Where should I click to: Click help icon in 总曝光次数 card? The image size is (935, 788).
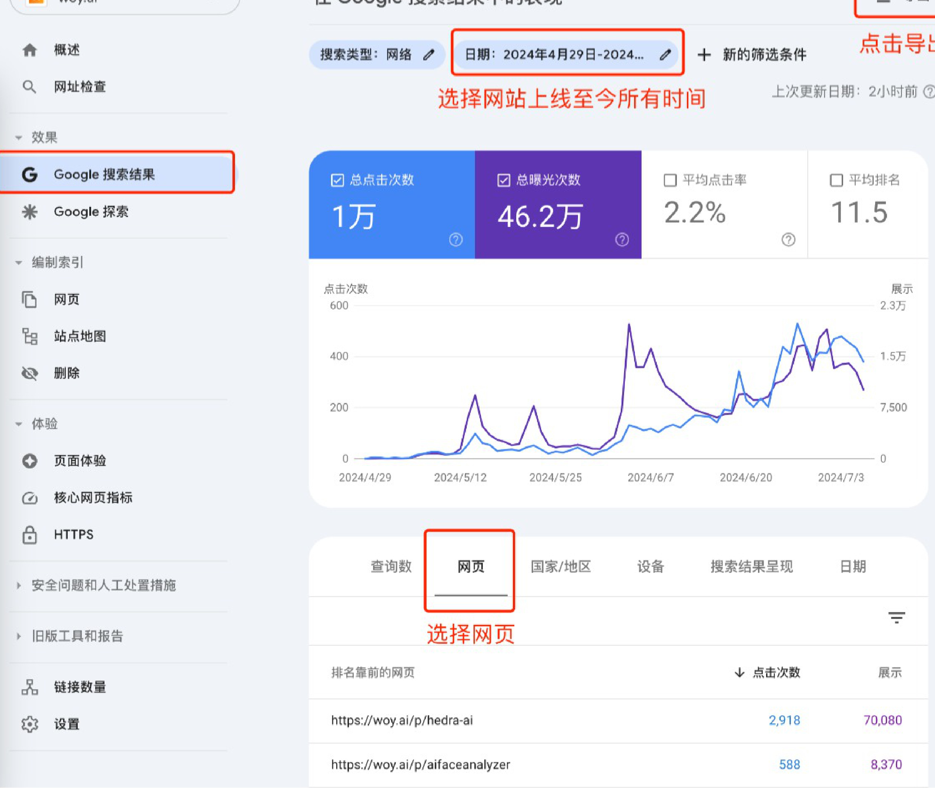(x=621, y=240)
